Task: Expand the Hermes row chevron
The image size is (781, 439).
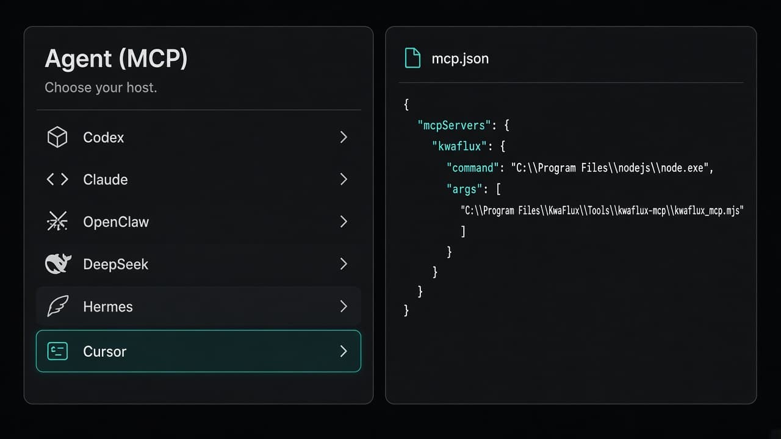Action: 344,306
